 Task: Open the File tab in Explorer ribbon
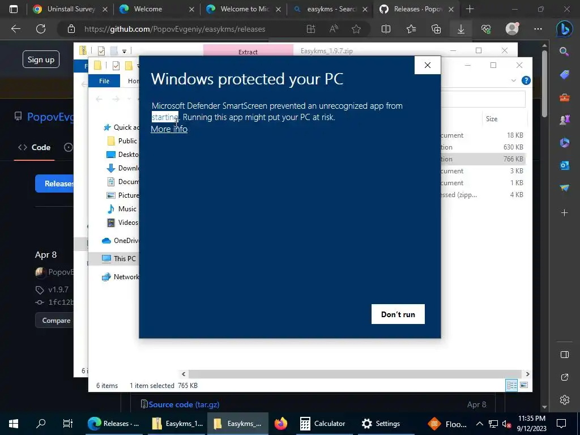tap(104, 80)
